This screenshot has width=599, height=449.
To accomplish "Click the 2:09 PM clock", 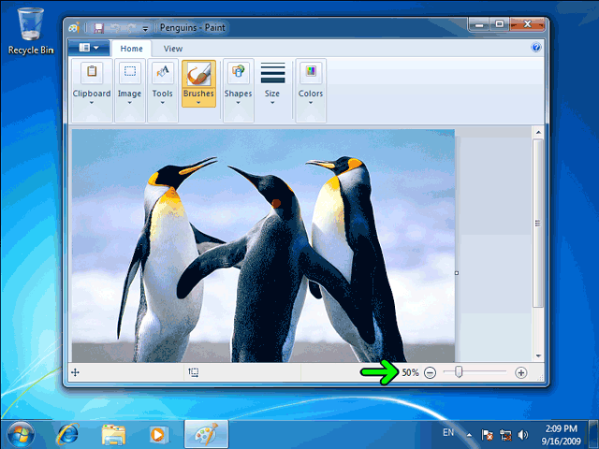I will point(561,428).
